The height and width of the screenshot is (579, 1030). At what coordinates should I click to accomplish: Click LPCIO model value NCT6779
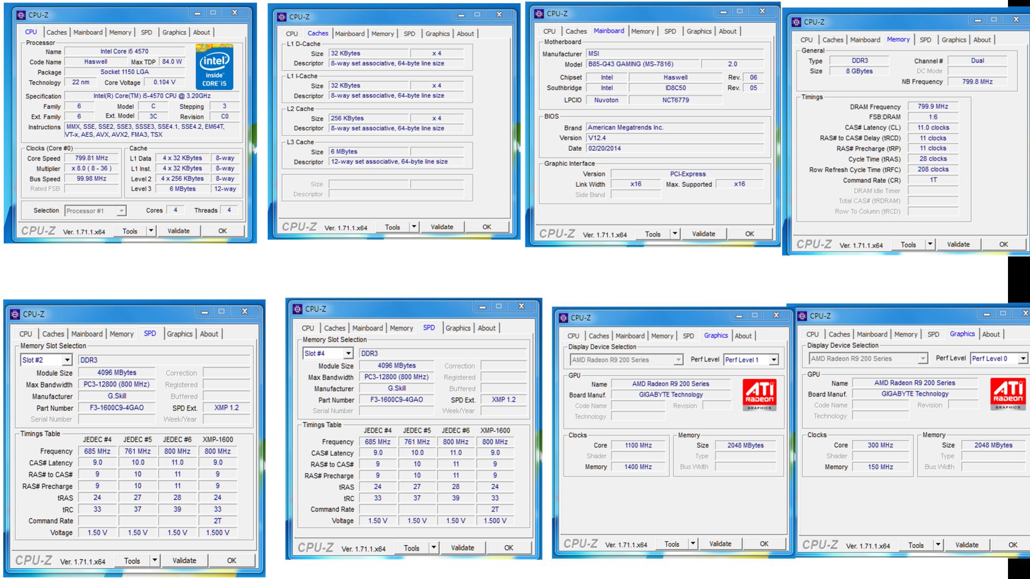tap(675, 100)
